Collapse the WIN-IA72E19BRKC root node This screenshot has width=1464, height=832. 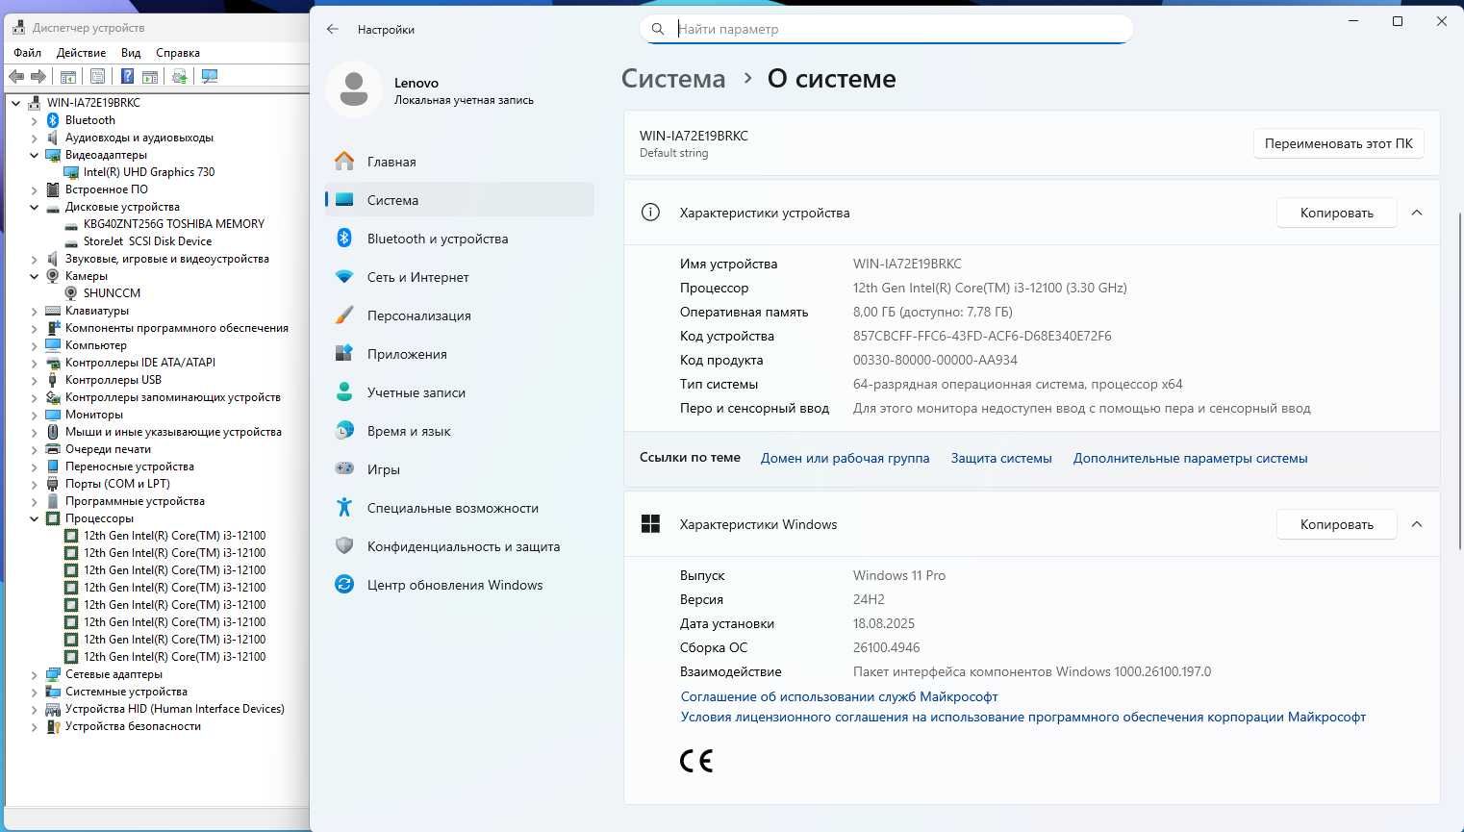(x=16, y=103)
